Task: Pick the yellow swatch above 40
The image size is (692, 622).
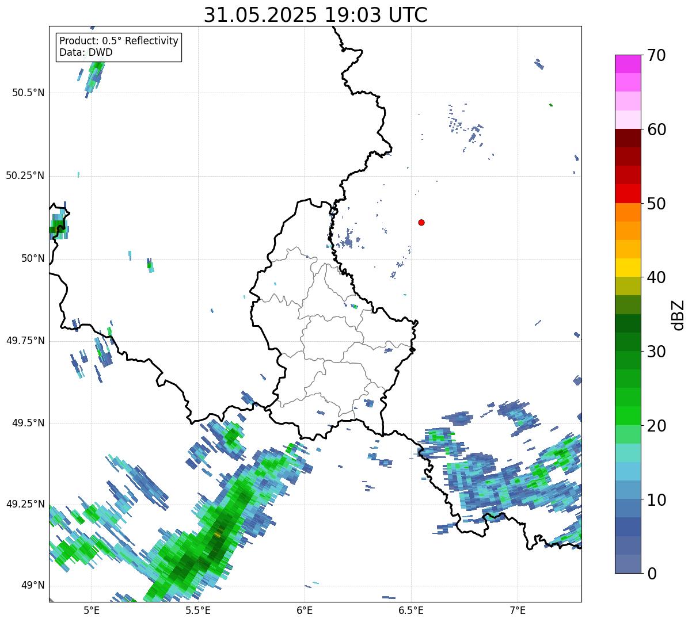Action: pos(628,268)
